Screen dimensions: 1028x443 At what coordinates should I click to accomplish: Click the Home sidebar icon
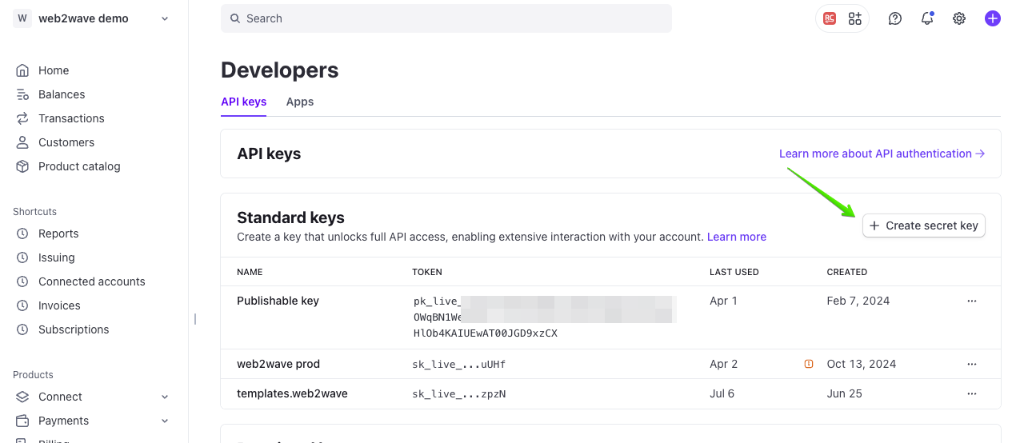click(22, 70)
